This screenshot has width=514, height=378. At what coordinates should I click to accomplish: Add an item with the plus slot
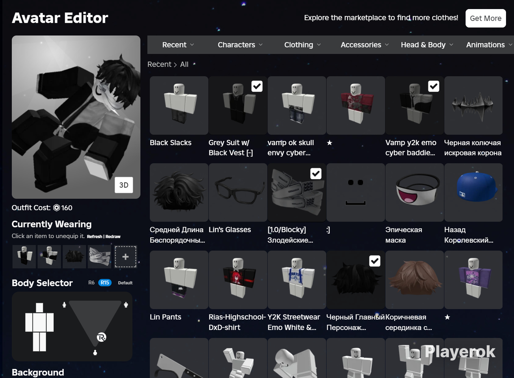pos(126,257)
